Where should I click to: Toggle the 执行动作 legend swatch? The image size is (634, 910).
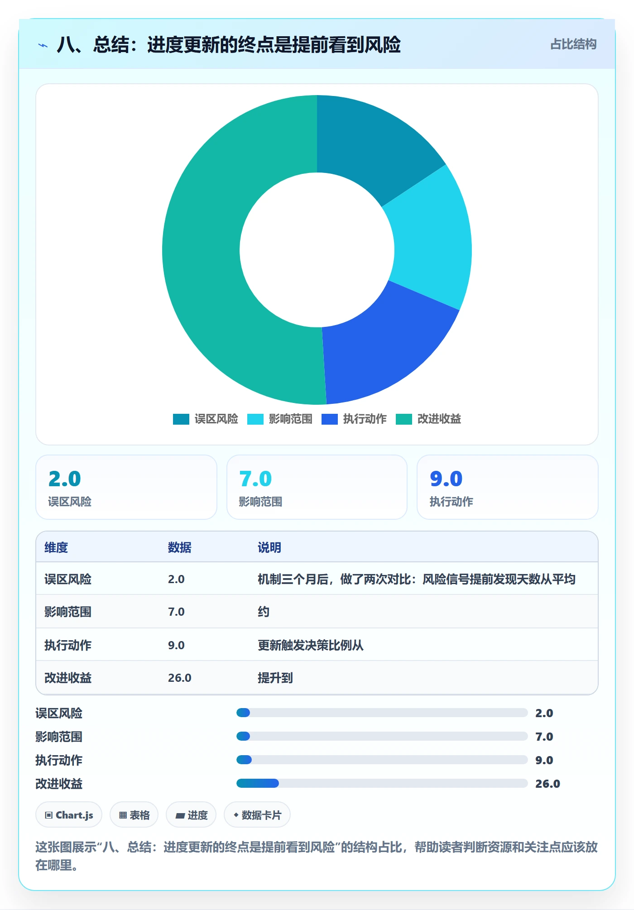click(330, 419)
